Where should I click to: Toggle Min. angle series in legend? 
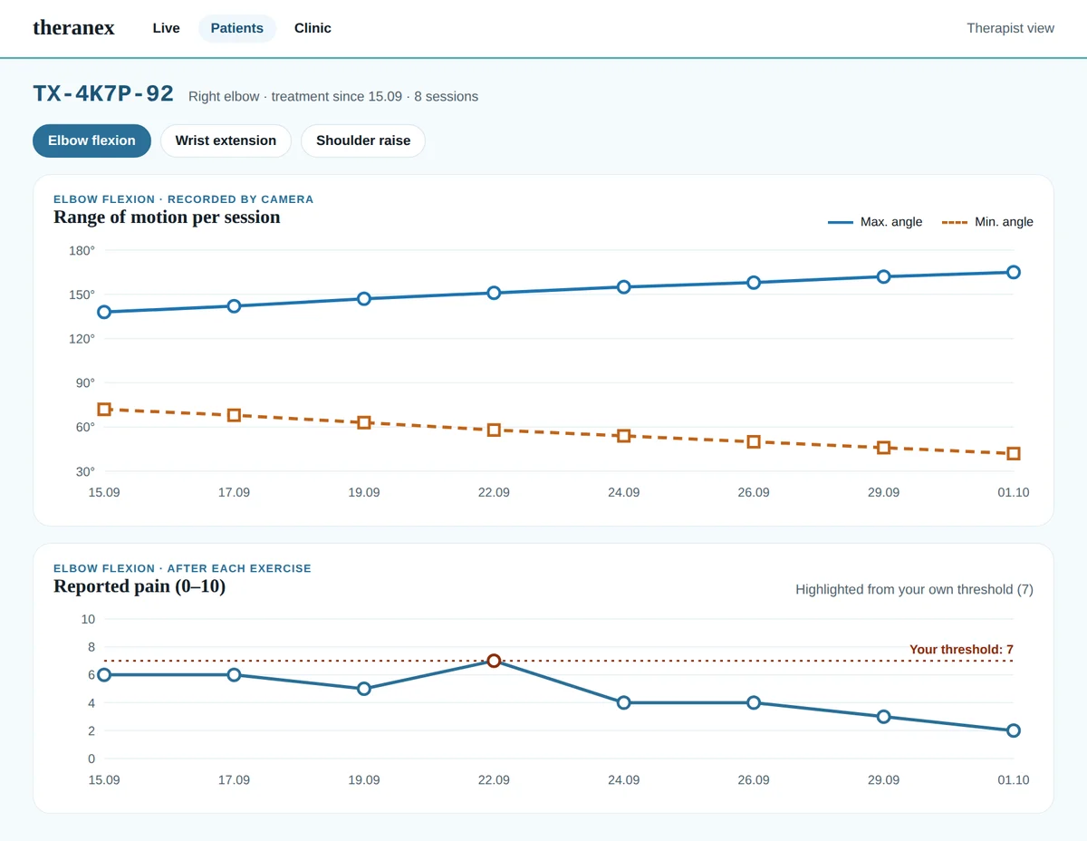(x=987, y=222)
